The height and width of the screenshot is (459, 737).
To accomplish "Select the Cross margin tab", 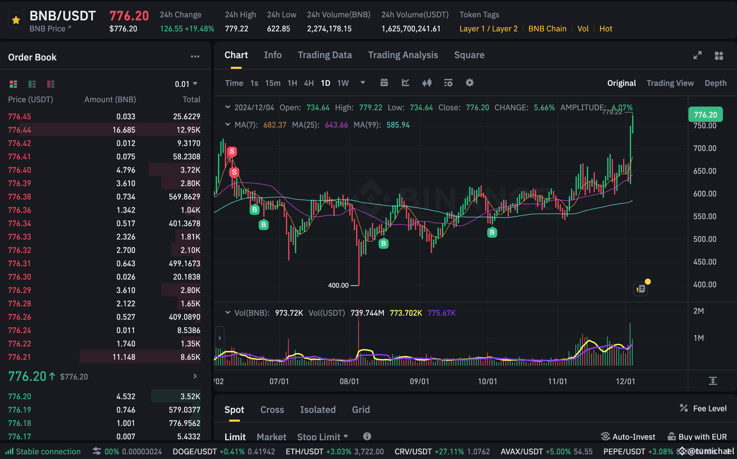I will coord(272,410).
